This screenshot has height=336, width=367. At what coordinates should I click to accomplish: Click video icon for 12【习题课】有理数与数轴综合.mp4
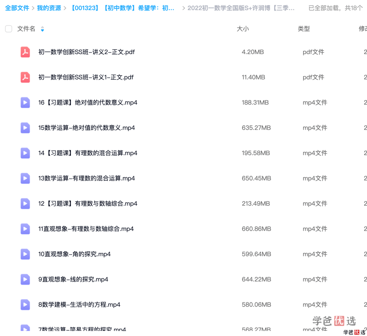(x=25, y=203)
